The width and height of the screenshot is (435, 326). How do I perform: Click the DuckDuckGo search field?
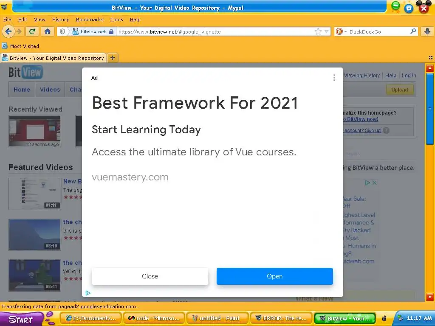point(379,31)
